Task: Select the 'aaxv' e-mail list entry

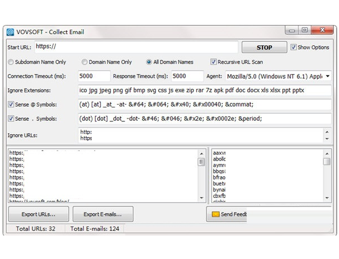Action: [219, 153]
